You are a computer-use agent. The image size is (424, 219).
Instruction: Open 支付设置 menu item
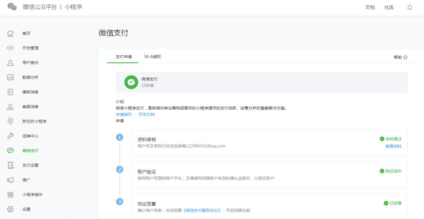click(30, 165)
